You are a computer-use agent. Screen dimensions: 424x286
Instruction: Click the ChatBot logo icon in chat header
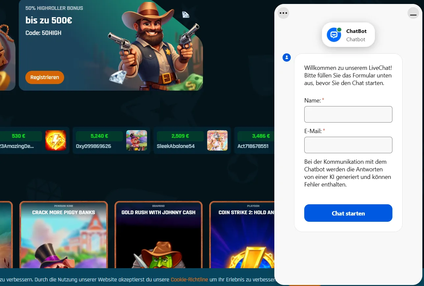[334, 35]
